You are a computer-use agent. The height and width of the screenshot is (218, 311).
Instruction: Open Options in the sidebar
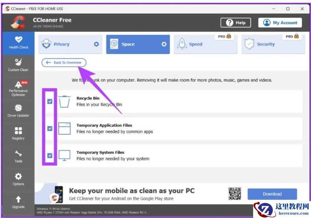click(x=19, y=180)
